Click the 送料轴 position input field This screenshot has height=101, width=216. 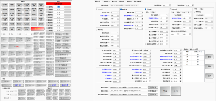click(59, 7)
